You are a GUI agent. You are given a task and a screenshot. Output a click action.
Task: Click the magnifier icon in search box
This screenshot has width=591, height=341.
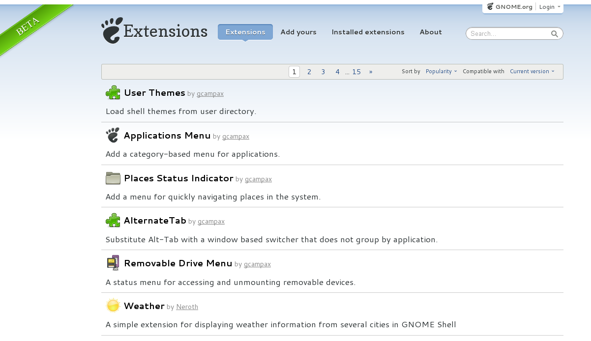(555, 34)
